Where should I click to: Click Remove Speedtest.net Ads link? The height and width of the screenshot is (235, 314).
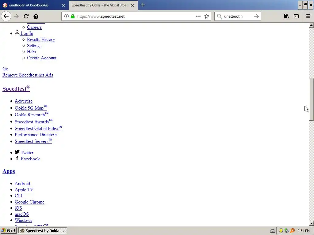28,75
